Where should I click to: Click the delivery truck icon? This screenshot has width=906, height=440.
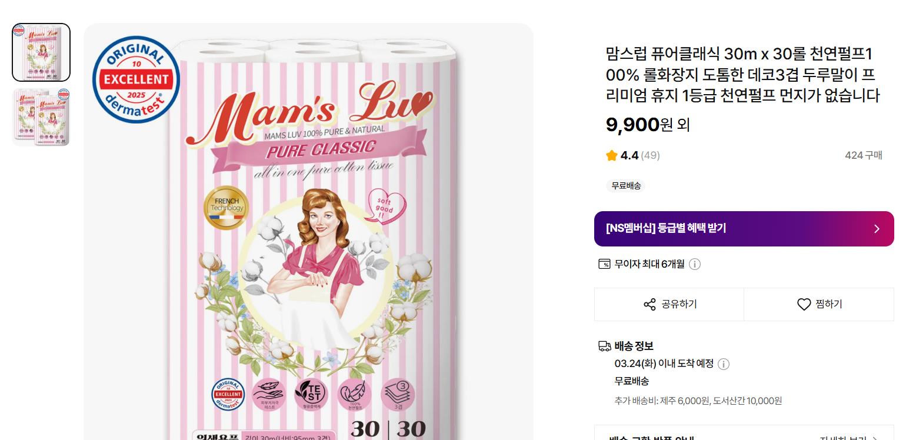[604, 346]
